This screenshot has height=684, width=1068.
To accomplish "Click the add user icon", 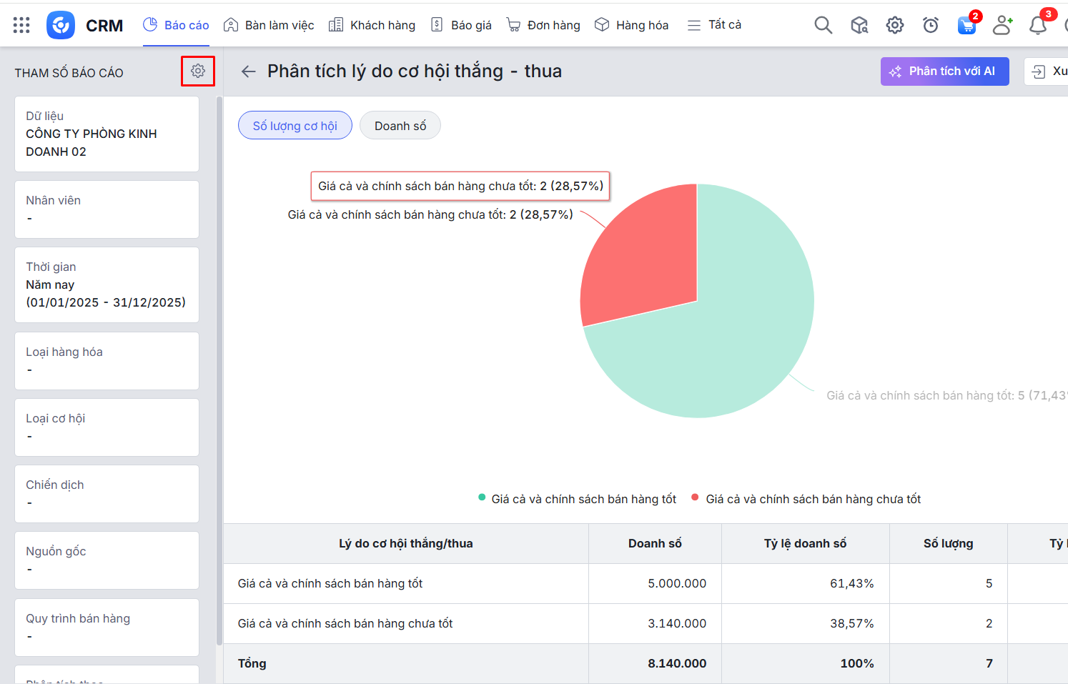I will pyautogui.click(x=1002, y=25).
